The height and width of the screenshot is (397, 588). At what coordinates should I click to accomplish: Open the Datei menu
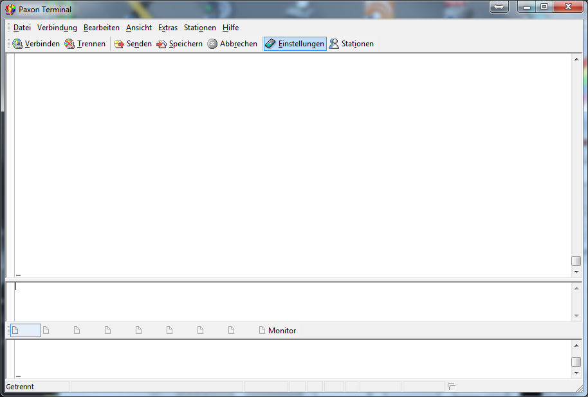(22, 28)
